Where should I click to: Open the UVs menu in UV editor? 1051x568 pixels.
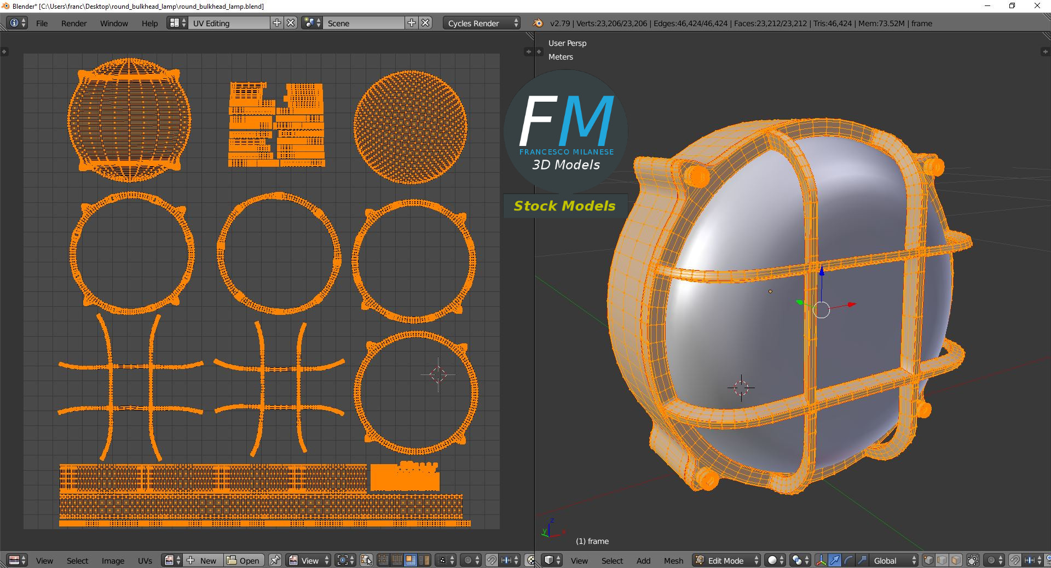(145, 560)
